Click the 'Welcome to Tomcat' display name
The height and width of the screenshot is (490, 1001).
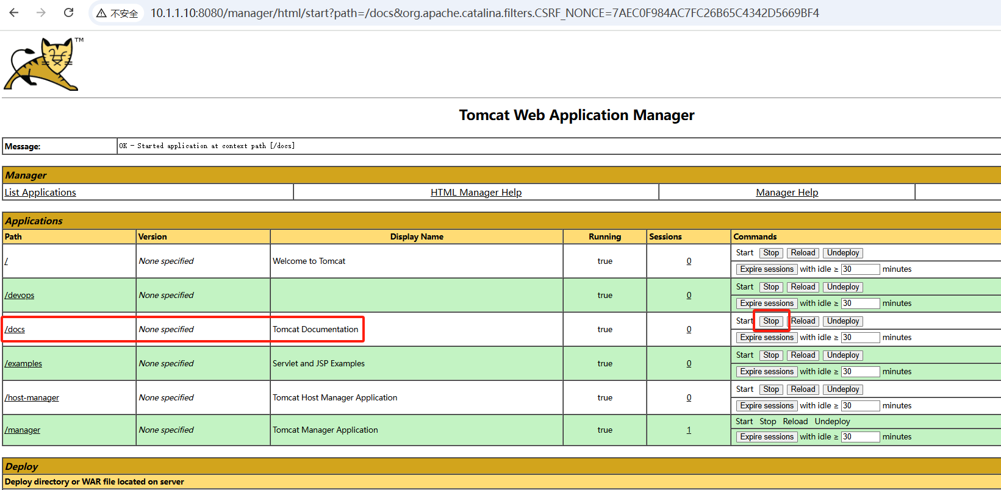pyautogui.click(x=309, y=261)
